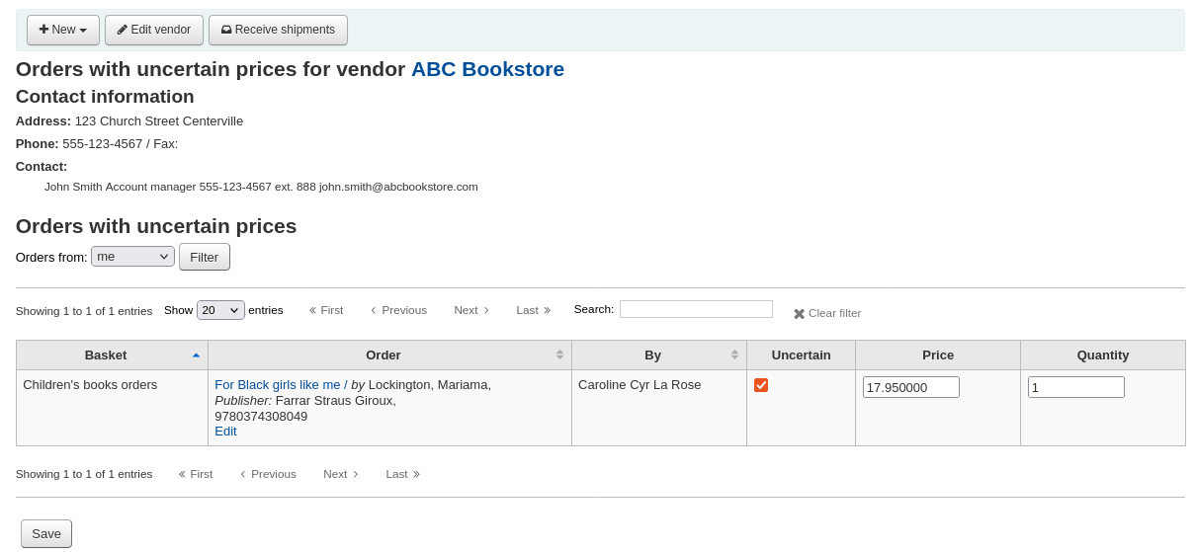
Task: Click Receive shipments button
Action: 278,30
